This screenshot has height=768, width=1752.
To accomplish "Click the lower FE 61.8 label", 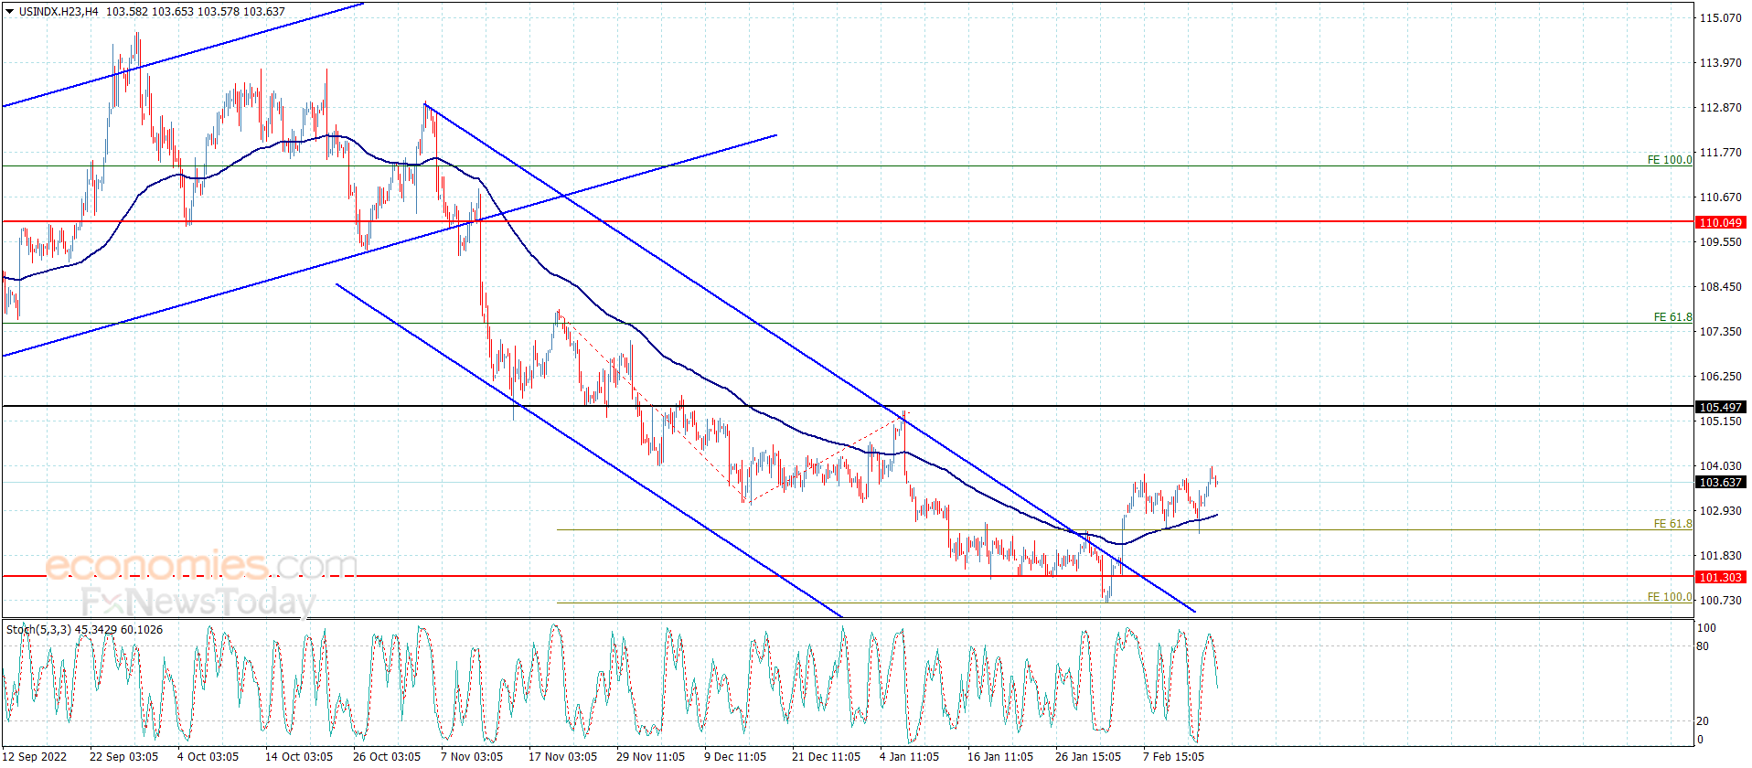I will pyautogui.click(x=1672, y=524).
